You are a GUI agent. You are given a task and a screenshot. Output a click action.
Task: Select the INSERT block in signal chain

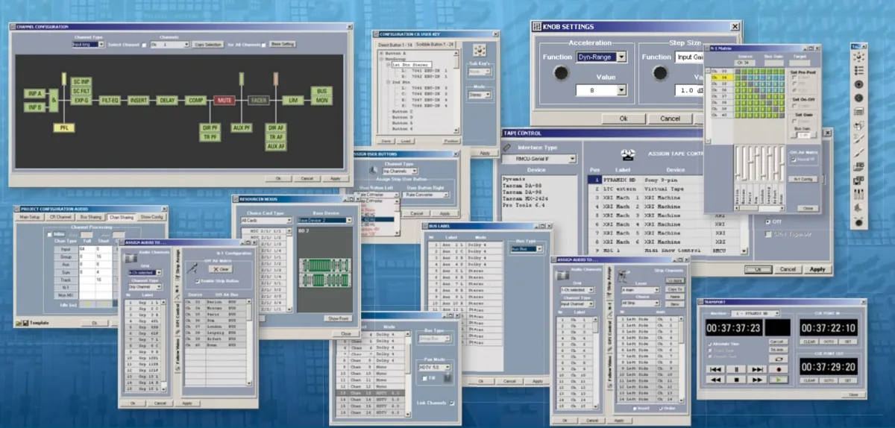tap(139, 100)
